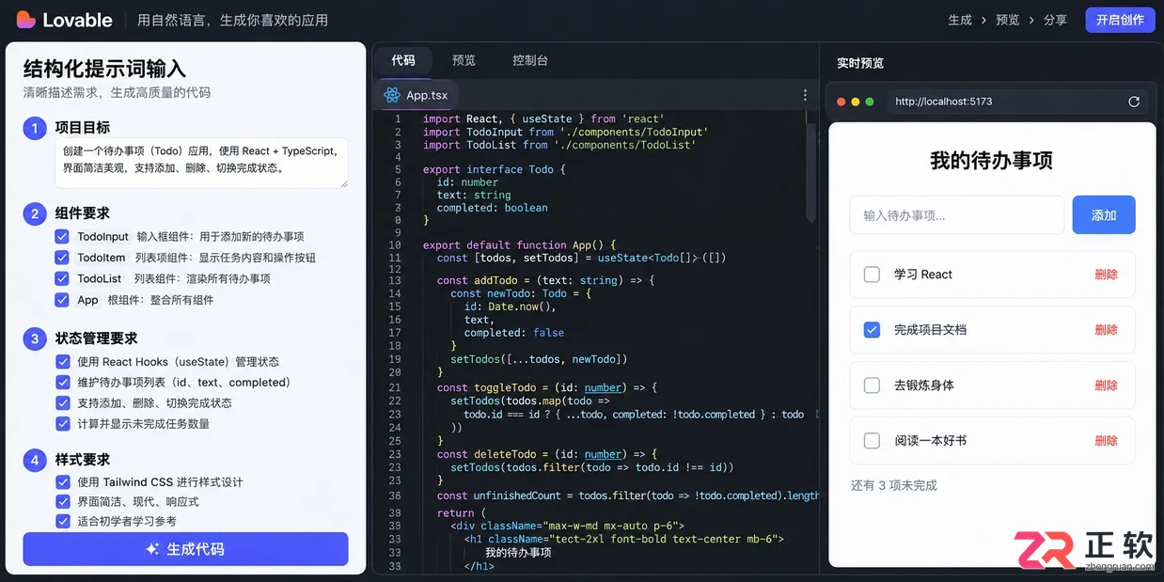Click the 生成代码 button
The width and height of the screenshot is (1164, 582).
point(185,549)
